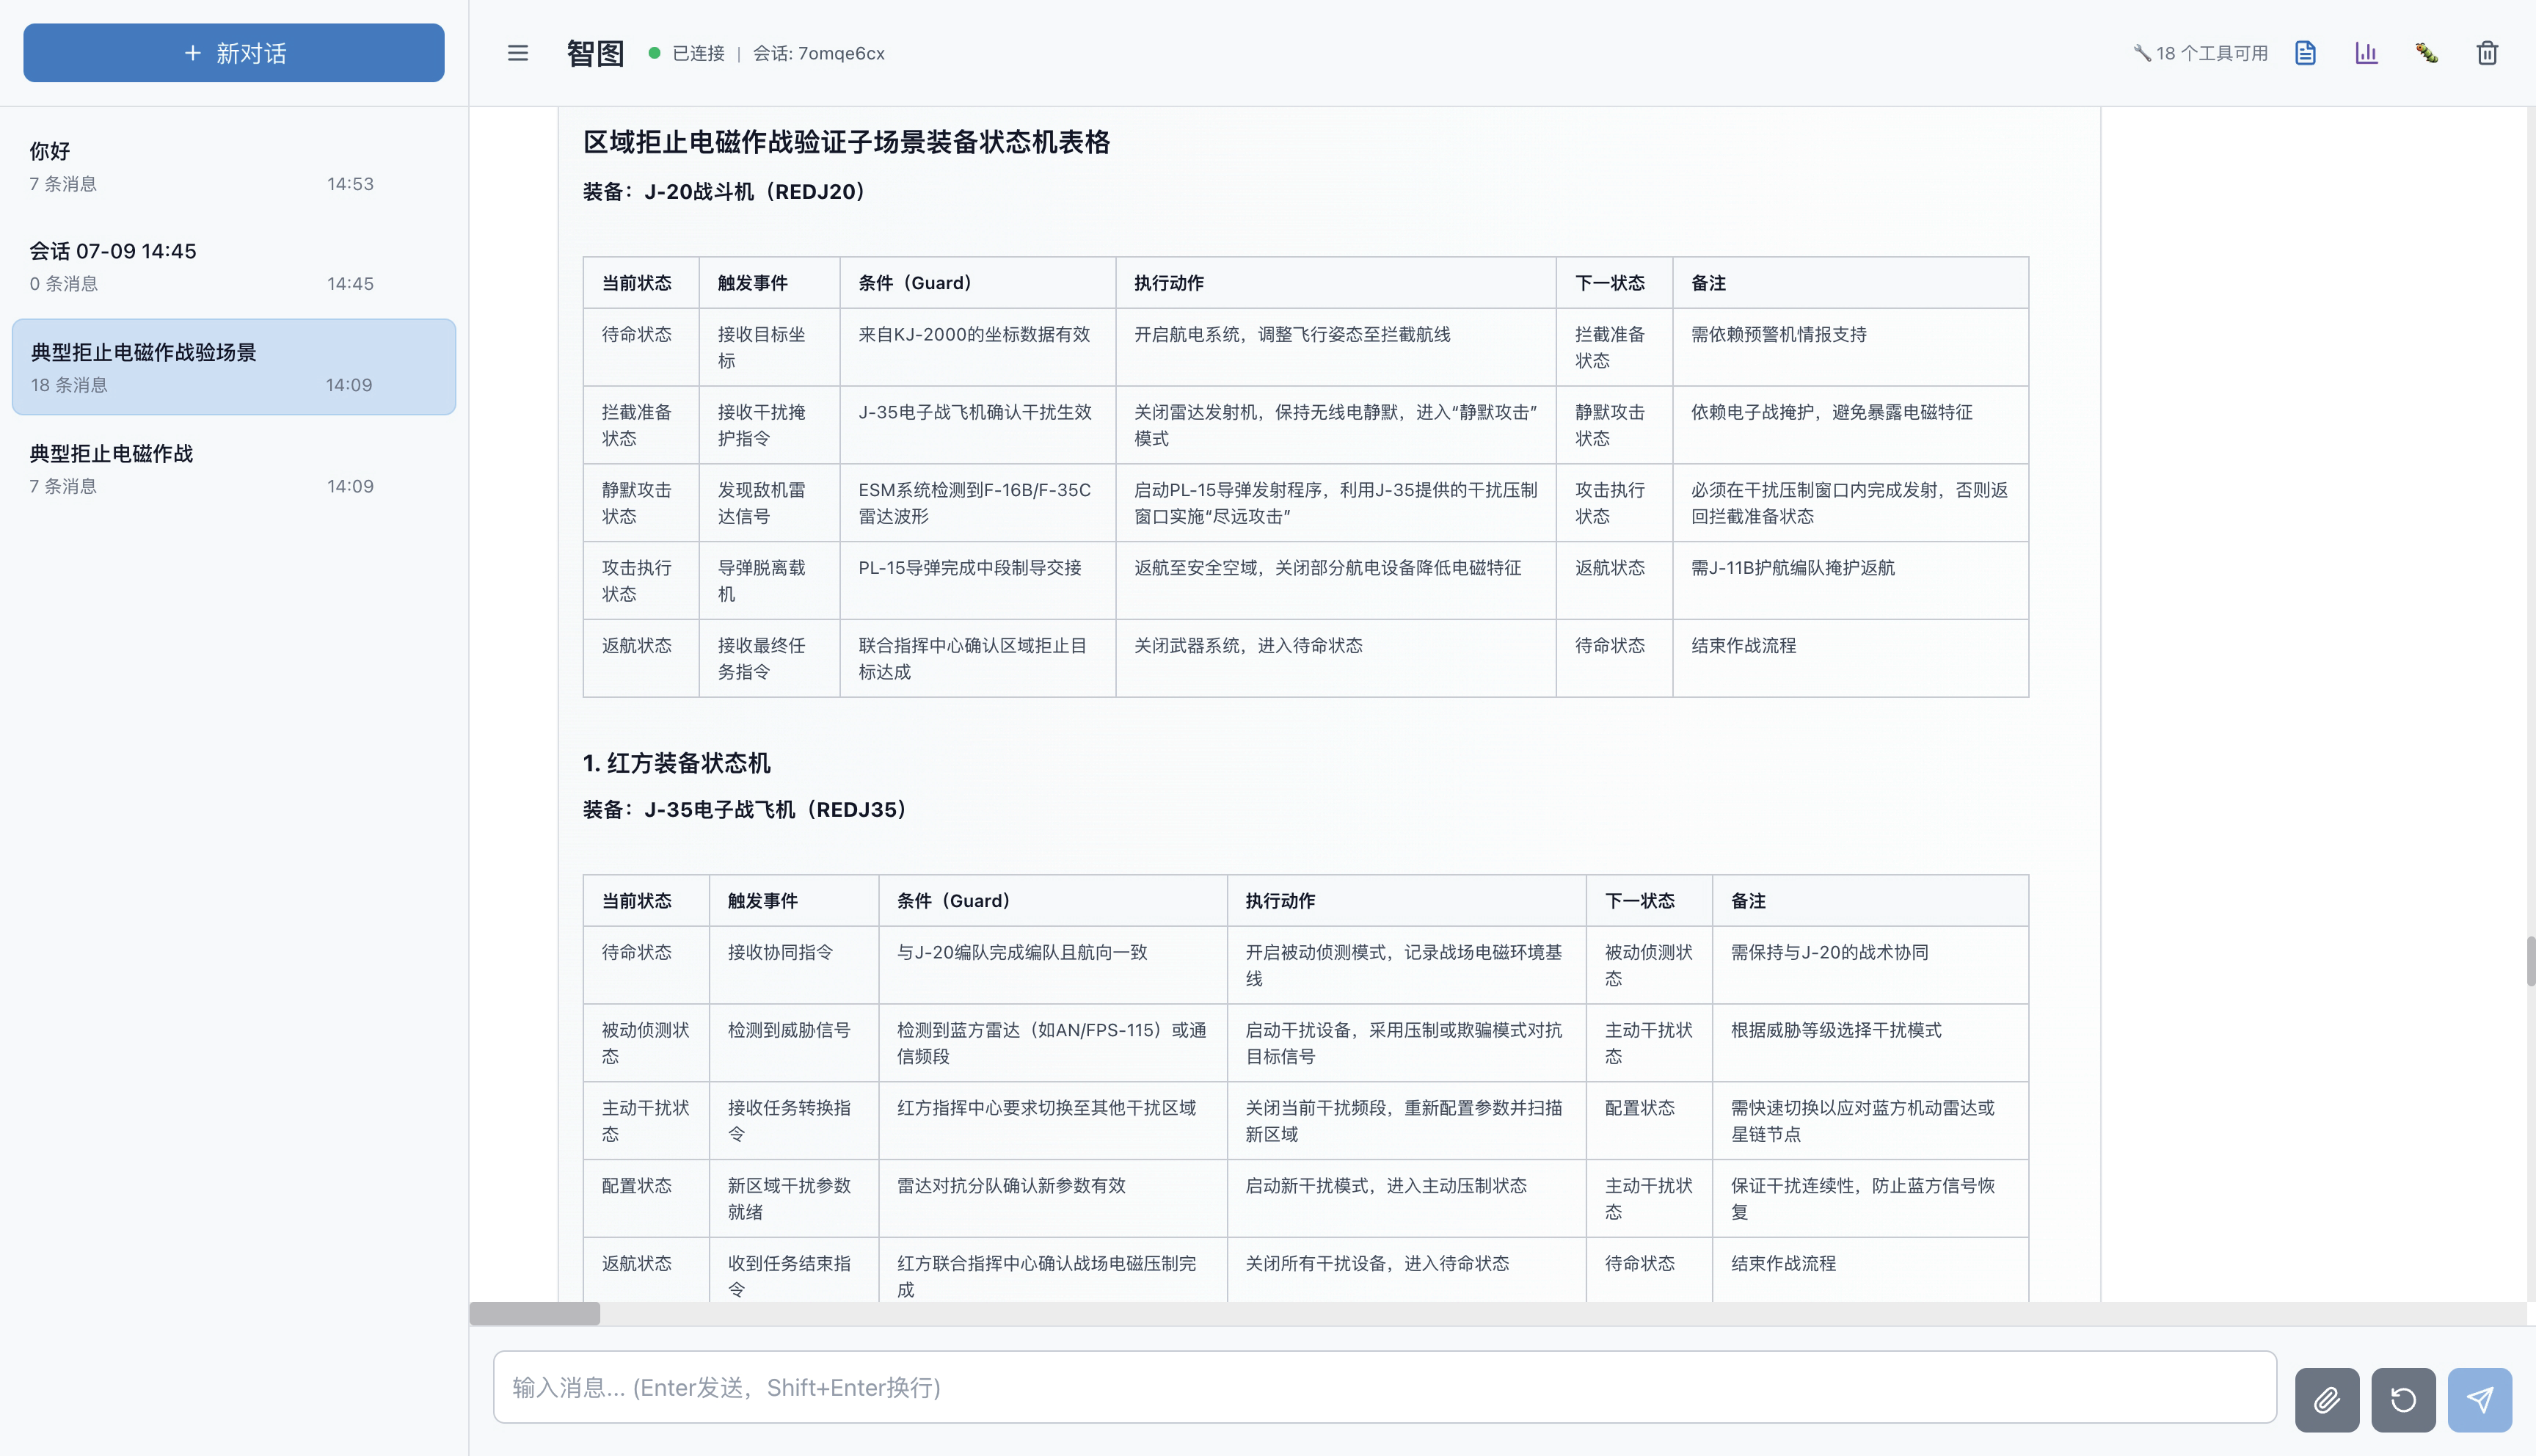Click the 18 个工具可用 label
2536x1456 pixels.
(x=2211, y=53)
